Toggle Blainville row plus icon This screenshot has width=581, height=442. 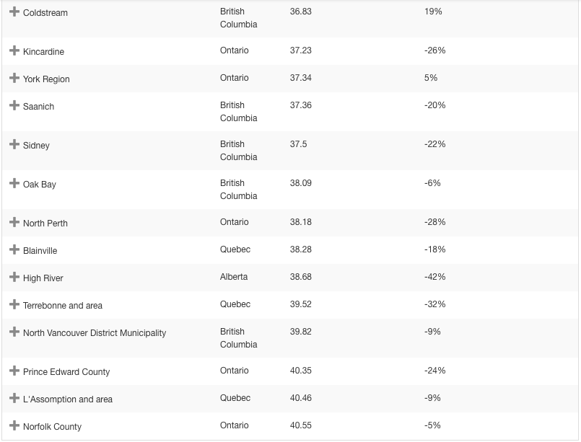[14, 250]
